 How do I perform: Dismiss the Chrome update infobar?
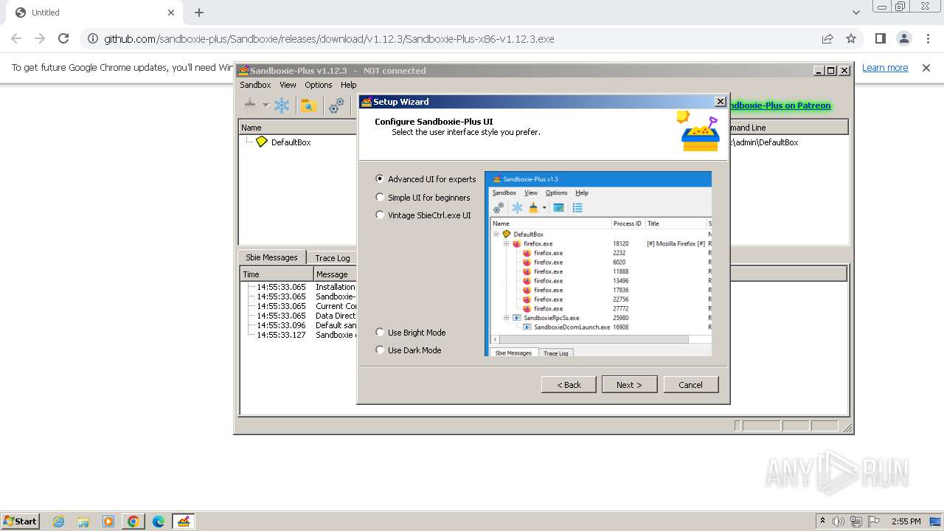click(x=926, y=67)
